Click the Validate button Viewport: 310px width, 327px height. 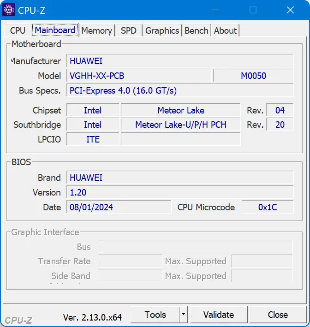coord(219,315)
